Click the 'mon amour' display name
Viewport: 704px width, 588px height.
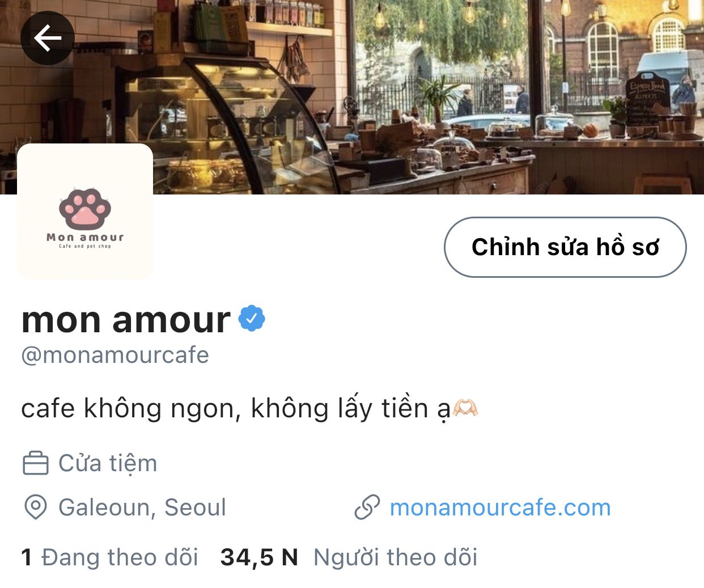(x=126, y=320)
